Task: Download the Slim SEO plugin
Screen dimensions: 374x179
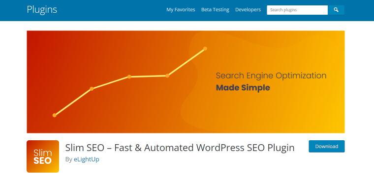Action: [327, 147]
